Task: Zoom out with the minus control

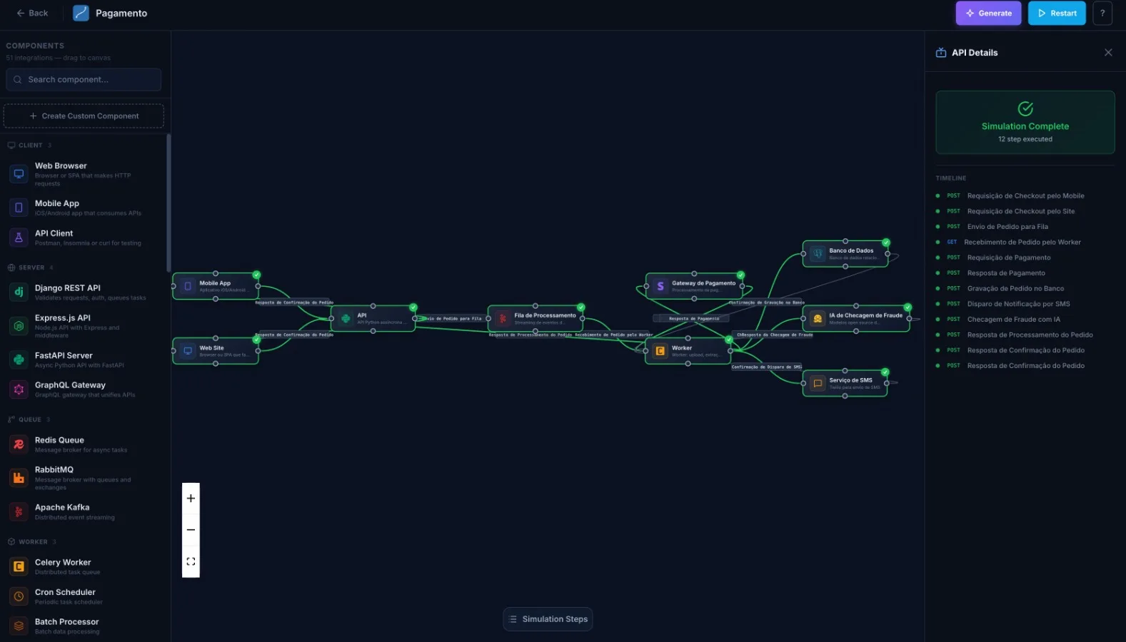Action: point(191,530)
